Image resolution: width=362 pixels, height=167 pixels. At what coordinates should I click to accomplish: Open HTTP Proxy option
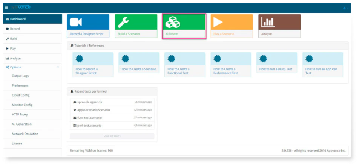20,114
